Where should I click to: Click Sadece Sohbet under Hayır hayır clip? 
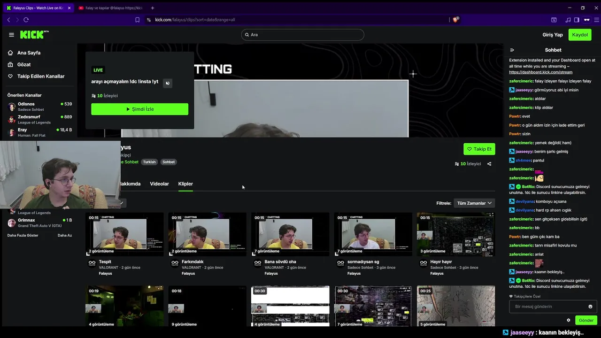point(443,268)
